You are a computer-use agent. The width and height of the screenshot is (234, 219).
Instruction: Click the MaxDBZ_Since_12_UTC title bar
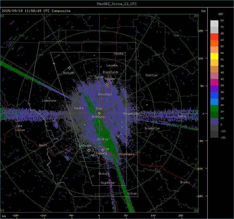(117, 4)
